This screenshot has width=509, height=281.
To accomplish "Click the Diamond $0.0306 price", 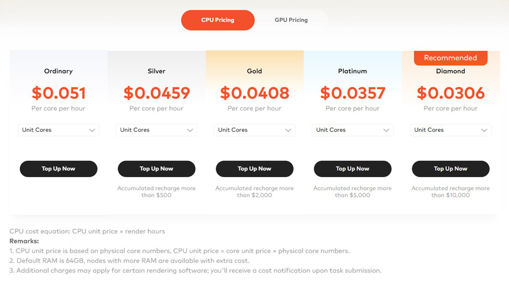I will tap(450, 93).
